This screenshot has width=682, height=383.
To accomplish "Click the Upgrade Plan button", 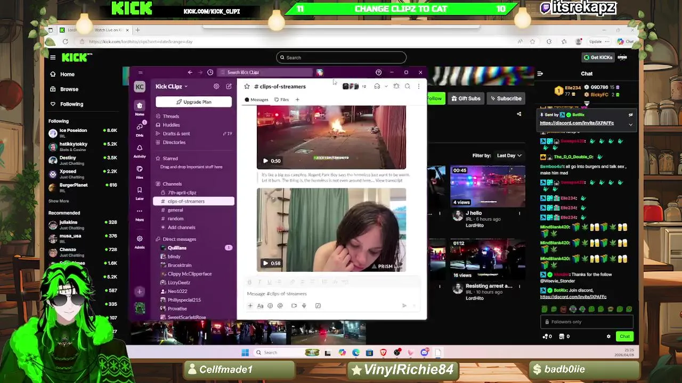I will pyautogui.click(x=193, y=102).
